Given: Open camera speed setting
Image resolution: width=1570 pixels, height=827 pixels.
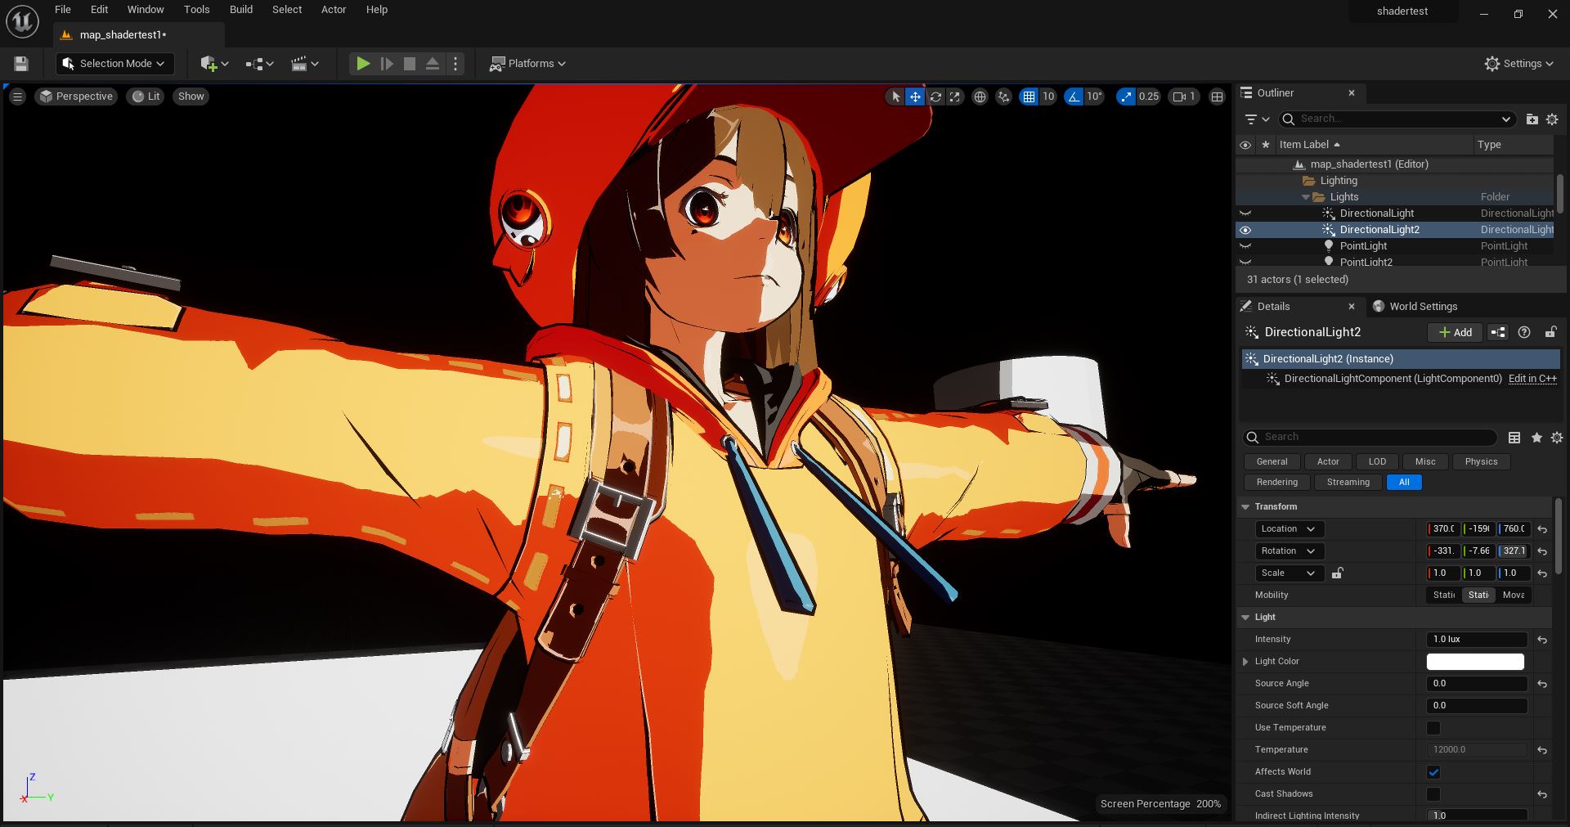Looking at the screenshot, I should click(1184, 97).
